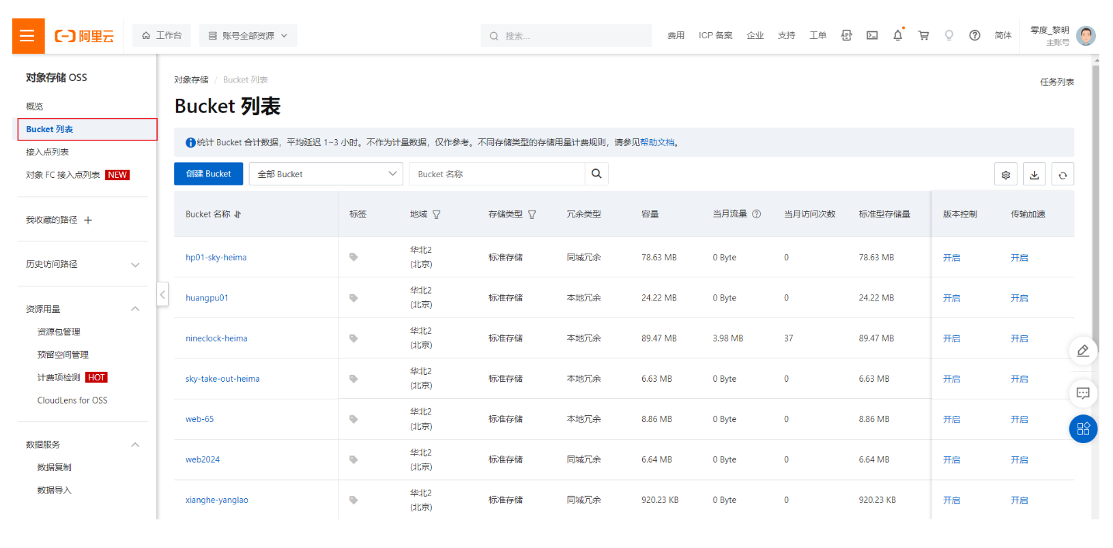Image resolution: width=1113 pixels, height=548 pixels.
Task: Open the 工单 menu
Action: click(x=818, y=35)
